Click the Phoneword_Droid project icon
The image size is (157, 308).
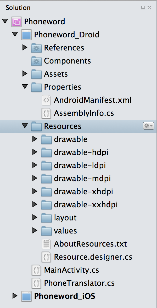click(x=26, y=35)
